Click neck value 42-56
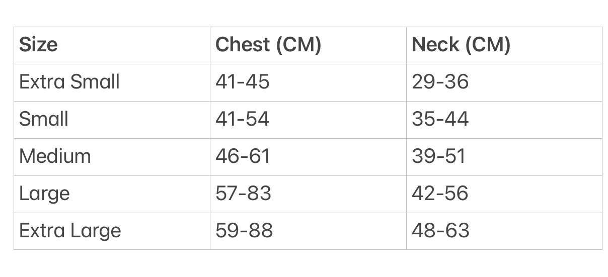Image resolution: width=608 pixels, height=277 pixels. (440, 193)
